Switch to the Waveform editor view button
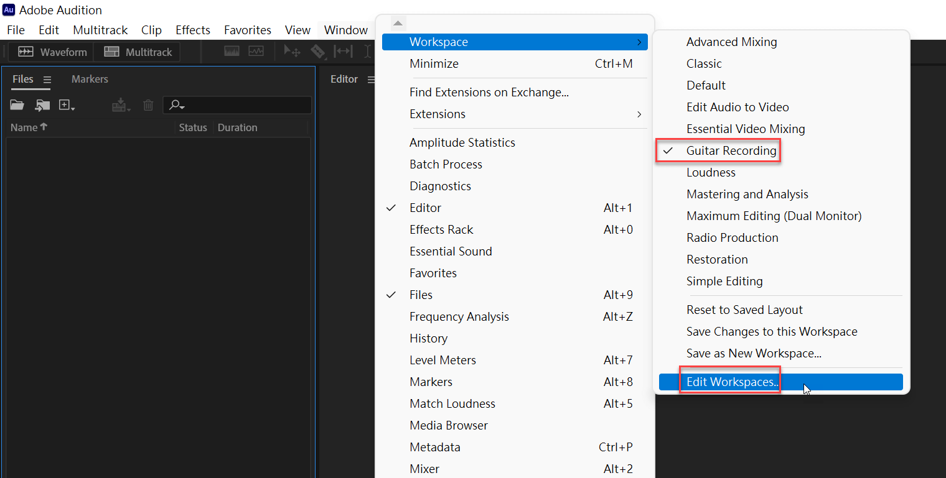Screen dimensions: 946x478 (x=52, y=52)
